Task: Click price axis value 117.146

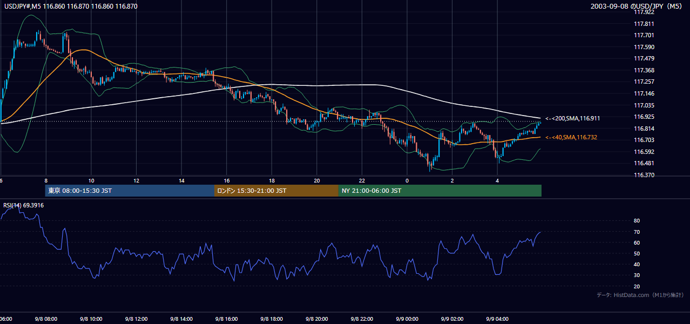Action: [x=644, y=93]
